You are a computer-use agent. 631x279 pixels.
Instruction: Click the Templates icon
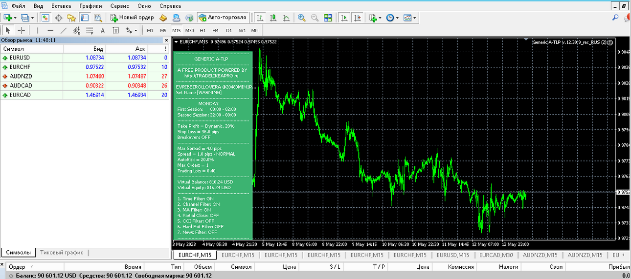tap(407, 18)
